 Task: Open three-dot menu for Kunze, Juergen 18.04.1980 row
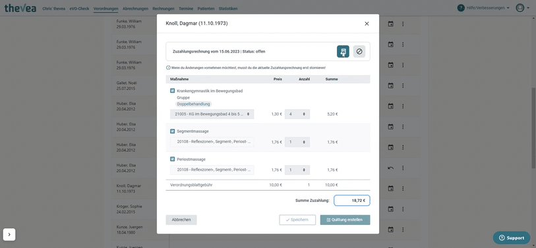click(x=403, y=230)
